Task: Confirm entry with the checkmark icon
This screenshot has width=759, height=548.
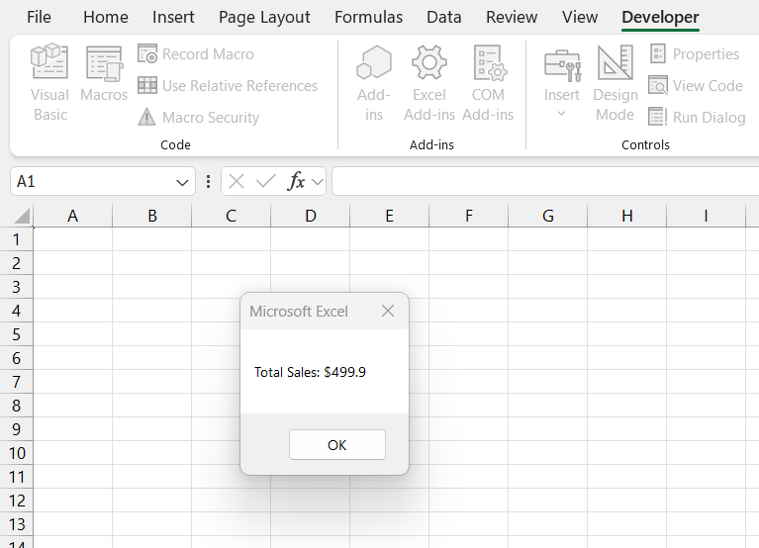Action: (266, 182)
